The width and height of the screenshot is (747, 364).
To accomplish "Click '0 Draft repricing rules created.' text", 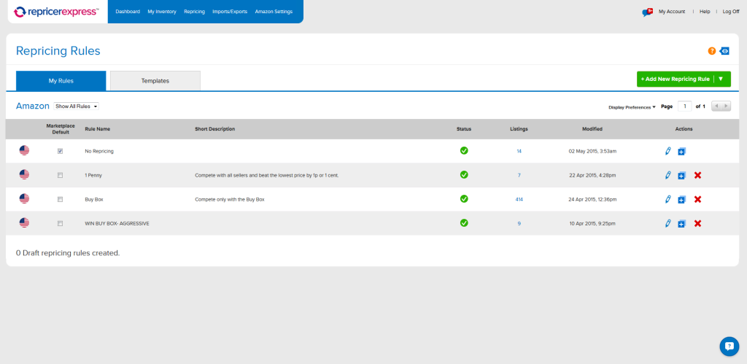I will click(68, 253).
